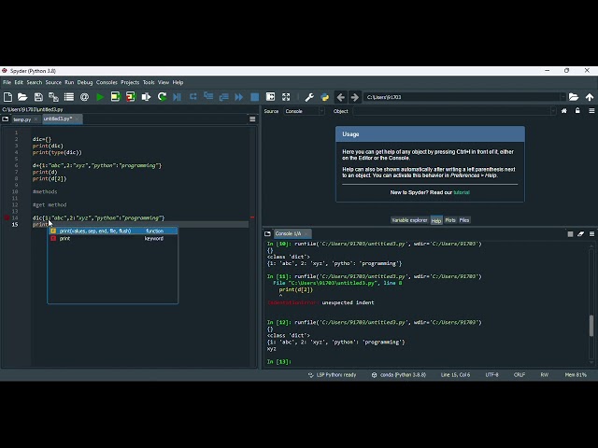Run selection or current line
This screenshot has height=448, width=598.
(146, 97)
